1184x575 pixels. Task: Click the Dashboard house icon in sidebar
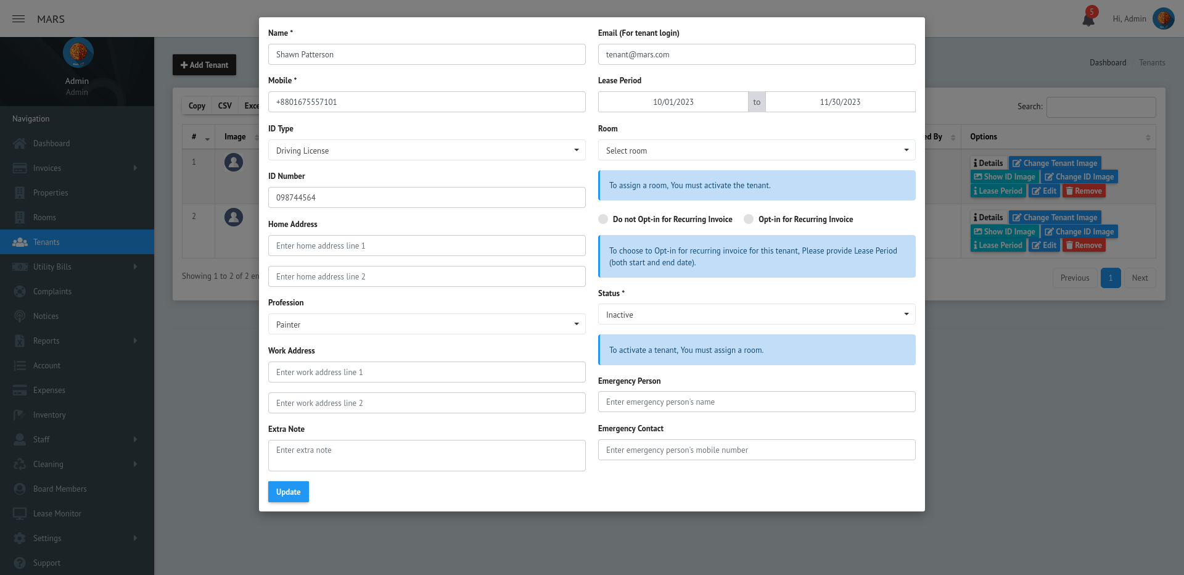[x=20, y=144]
